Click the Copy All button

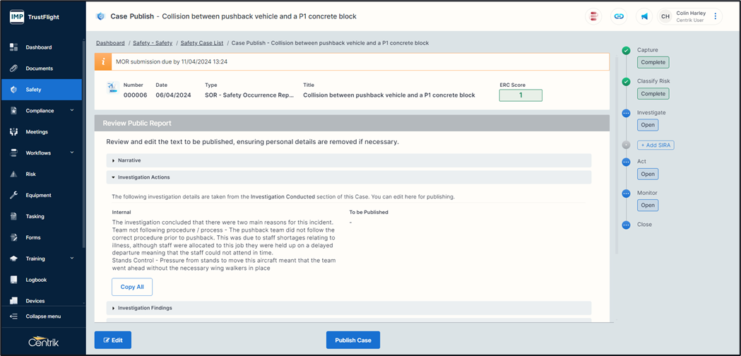click(x=132, y=287)
